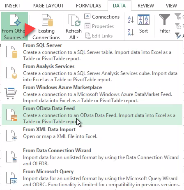Click the OData Data Feed icon

pyautogui.click(x=11, y=115)
